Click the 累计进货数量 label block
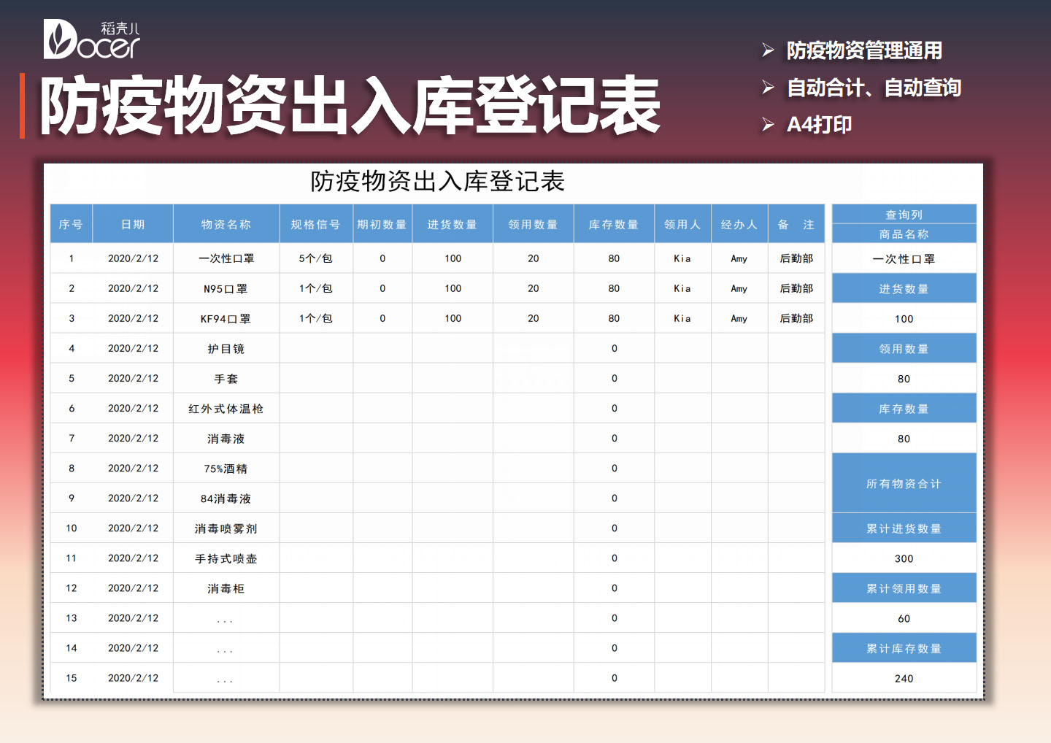 coord(904,528)
